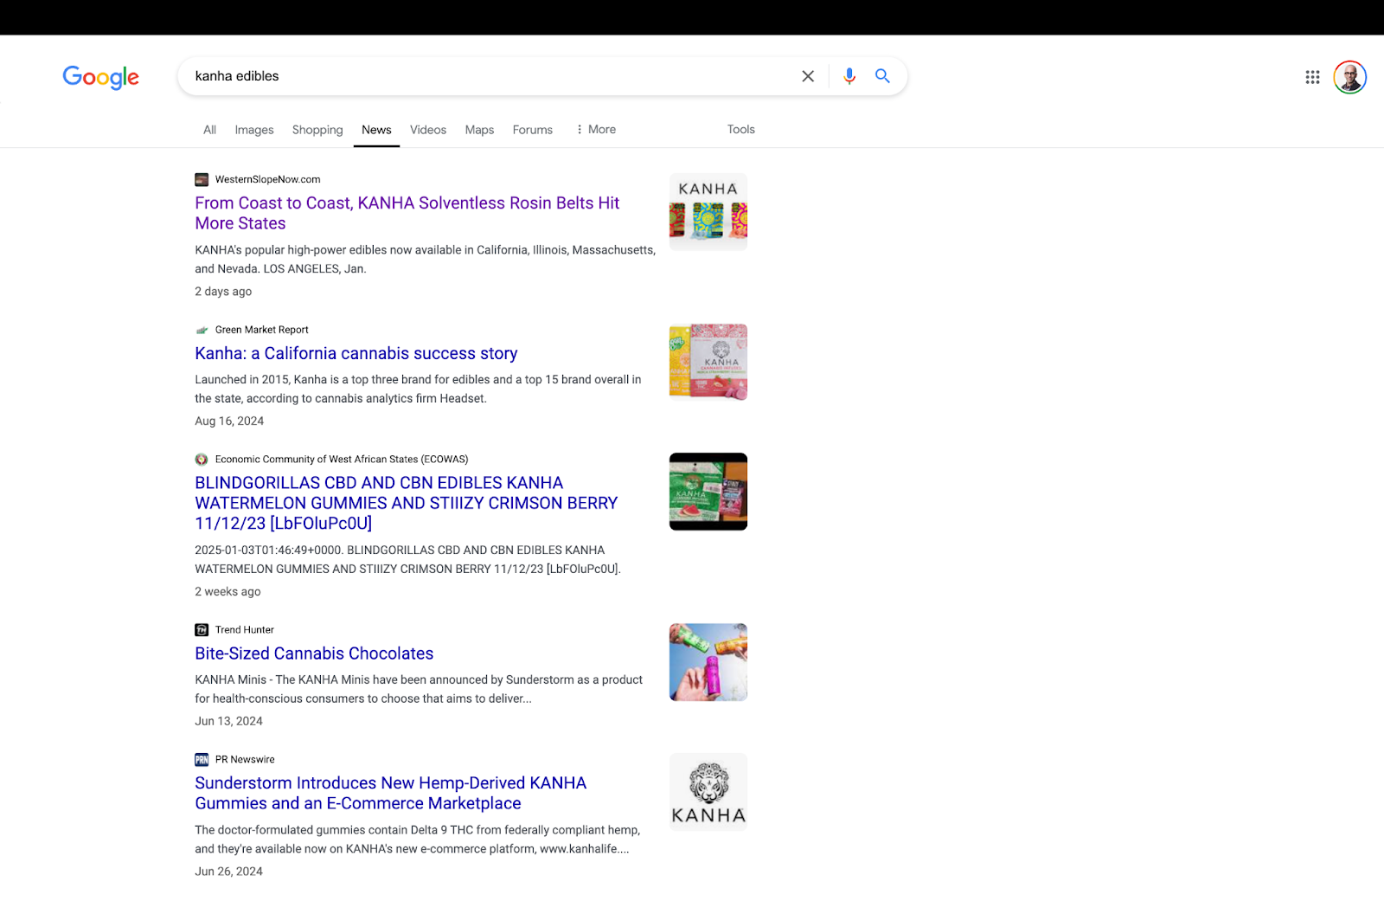Open the Bite-Sized Cannabis Chocolates article
1384x901 pixels.
click(x=314, y=653)
